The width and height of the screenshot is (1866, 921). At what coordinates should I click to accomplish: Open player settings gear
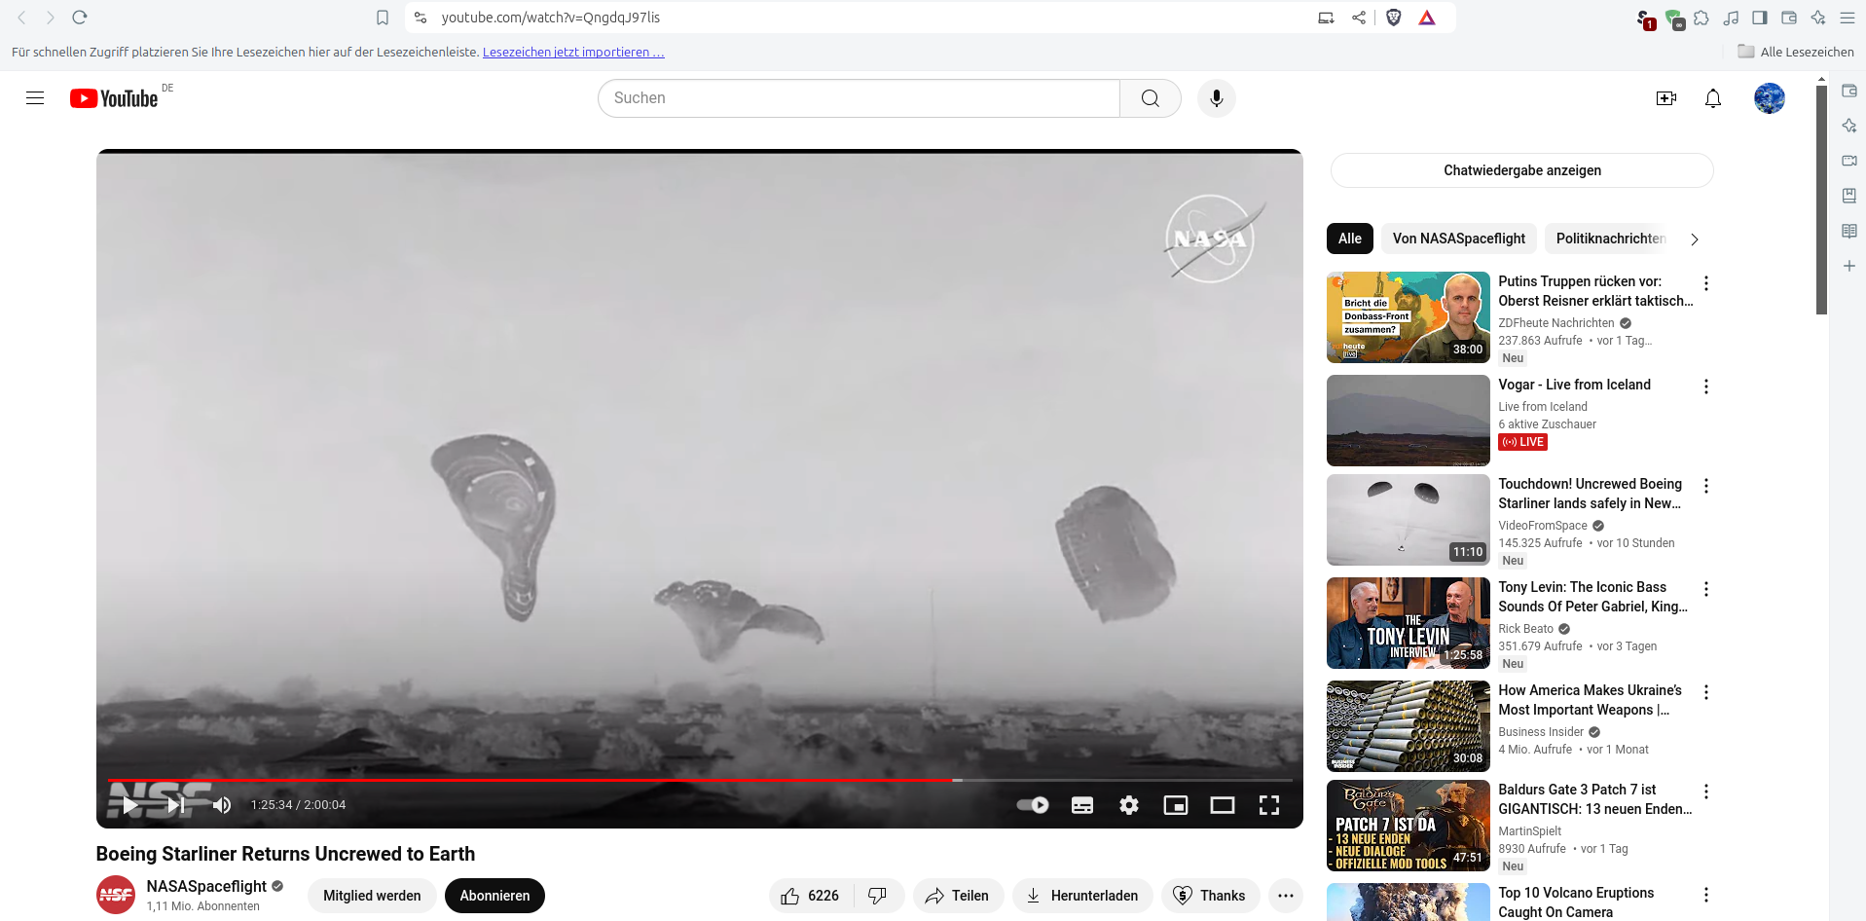click(1129, 805)
